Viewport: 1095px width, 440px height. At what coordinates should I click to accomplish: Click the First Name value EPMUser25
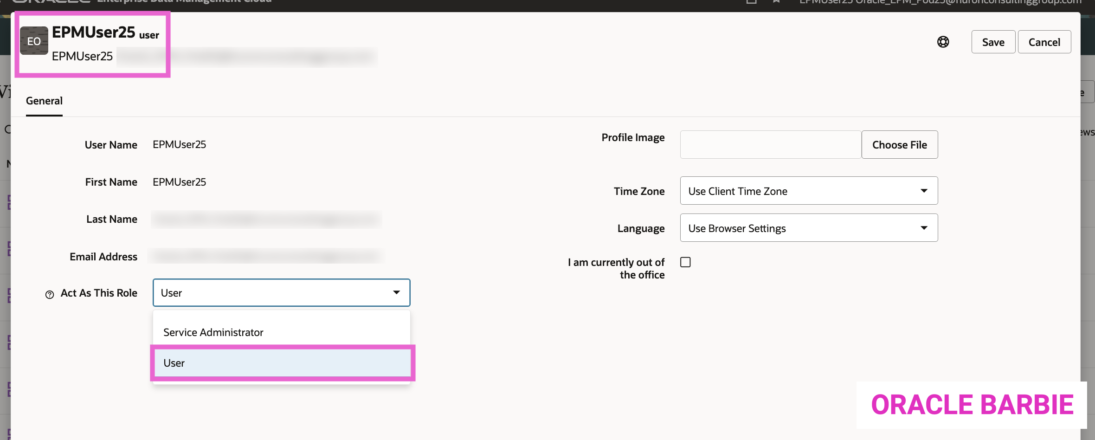coord(179,182)
